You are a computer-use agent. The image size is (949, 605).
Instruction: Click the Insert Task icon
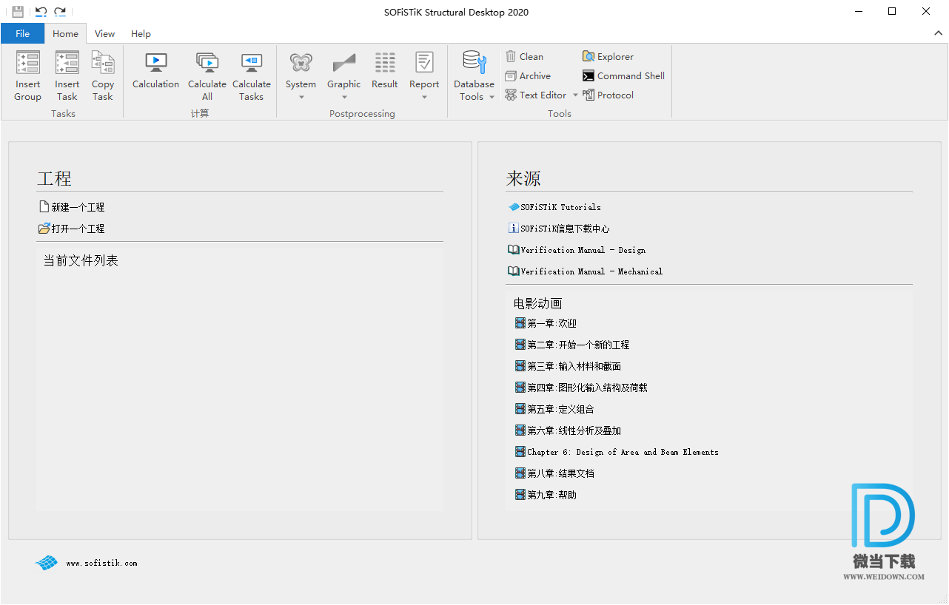[x=67, y=63]
